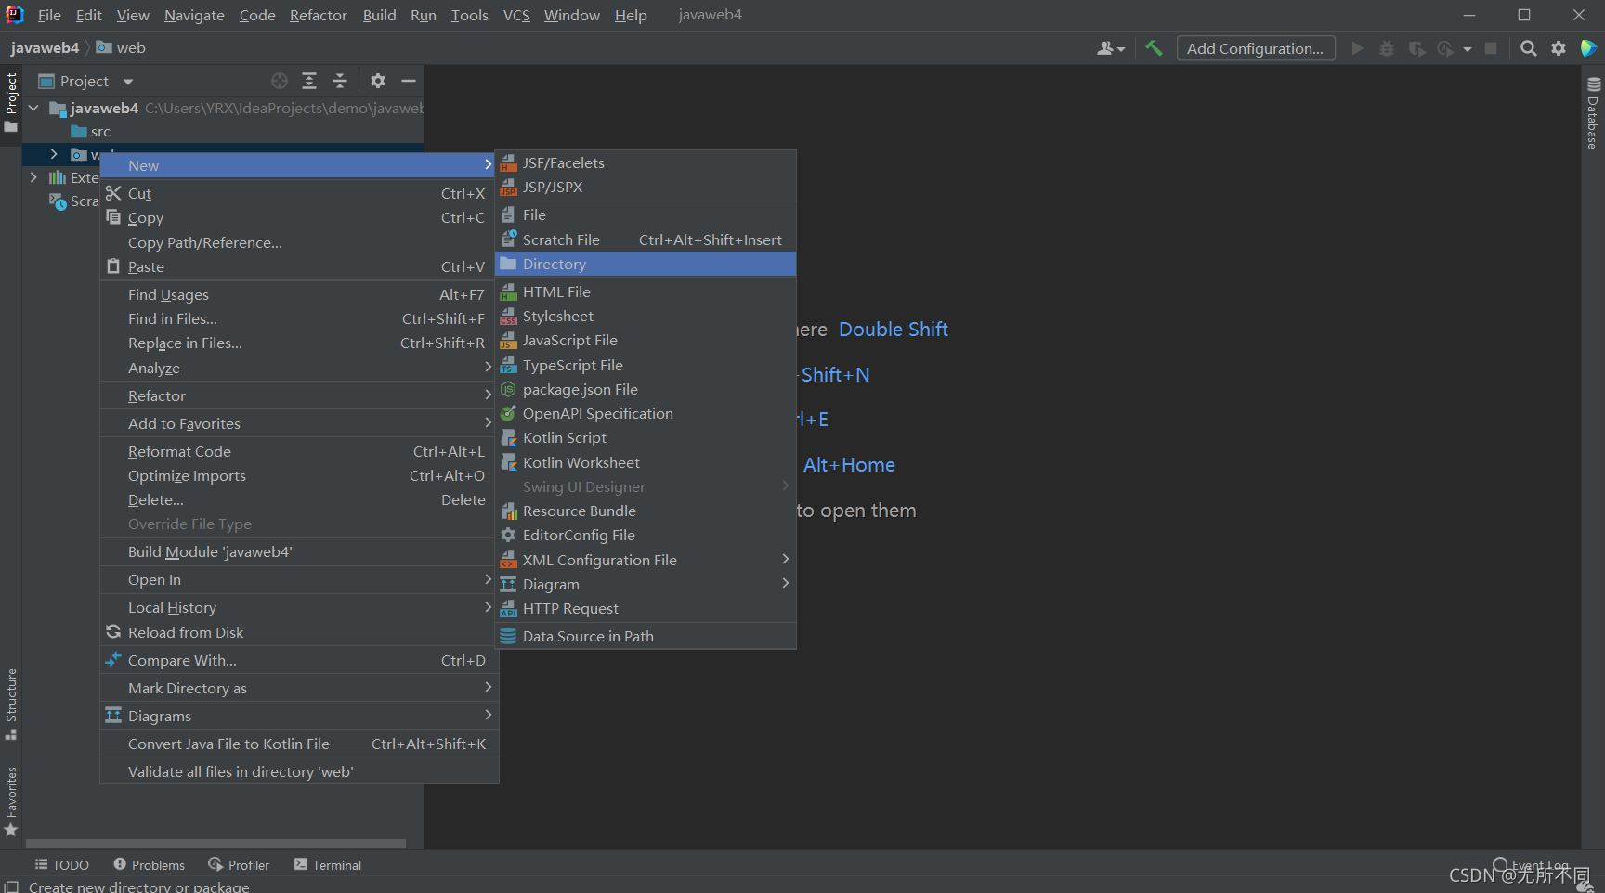The height and width of the screenshot is (893, 1605).
Task: Open the TODO tool window
Action: point(62,864)
